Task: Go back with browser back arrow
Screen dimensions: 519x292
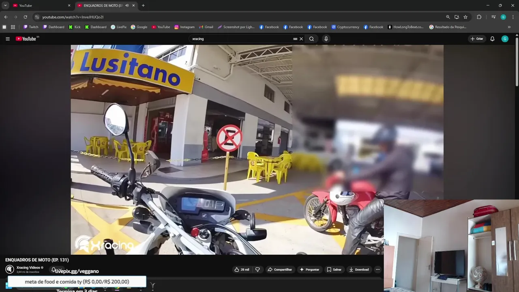Action: click(6, 17)
